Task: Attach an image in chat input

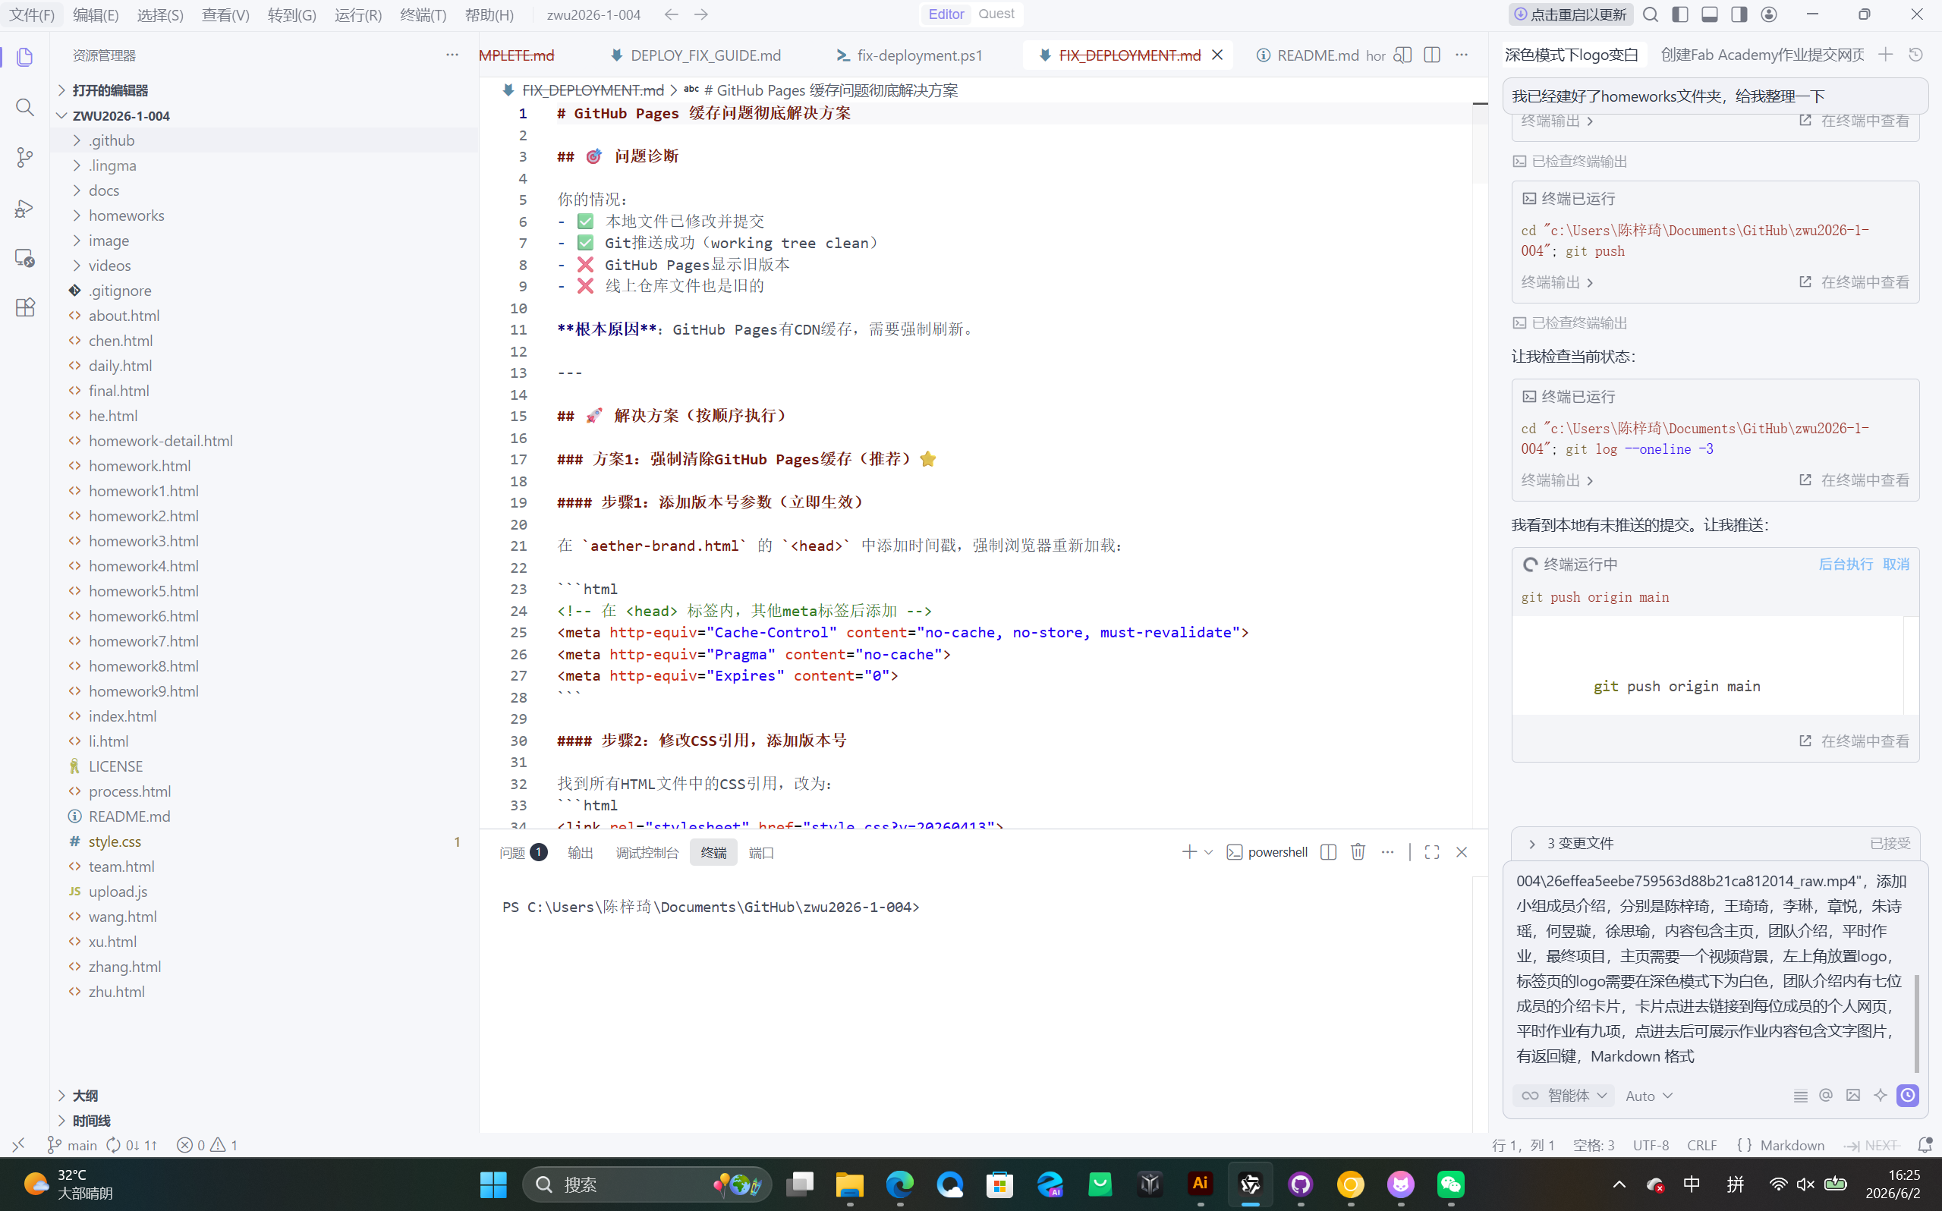Action: pos(1853,1096)
